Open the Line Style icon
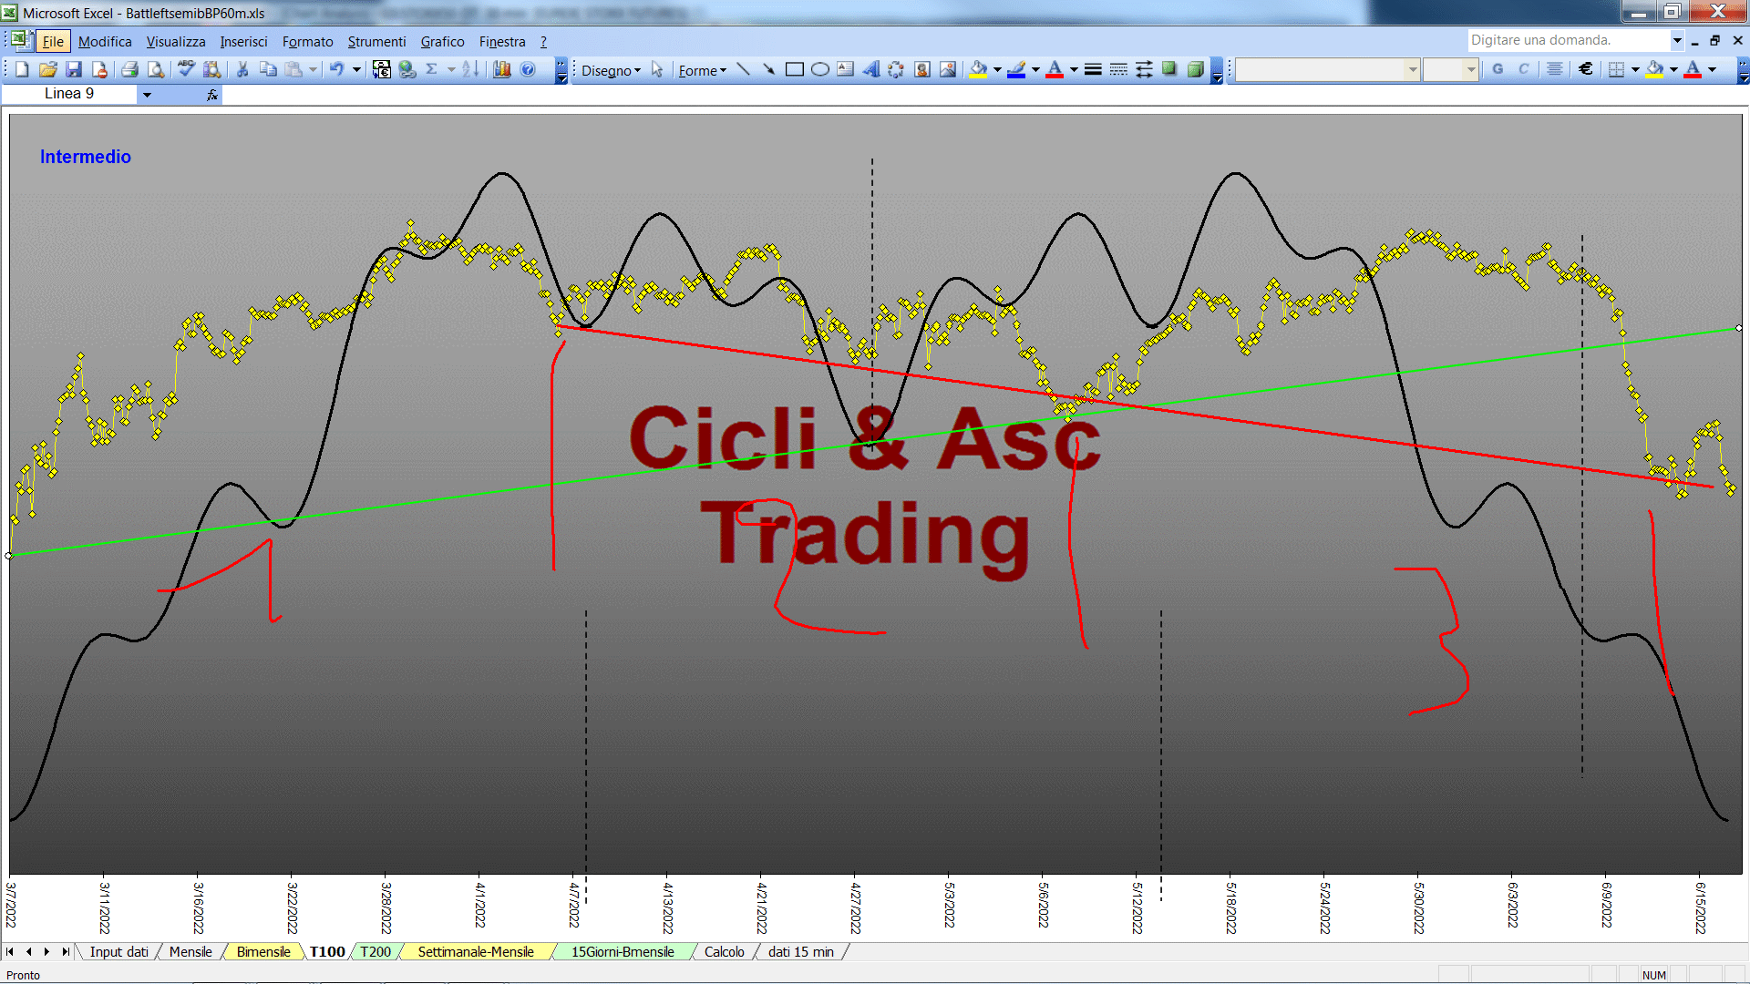Screen dimensions: 1750x984 (1093, 69)
